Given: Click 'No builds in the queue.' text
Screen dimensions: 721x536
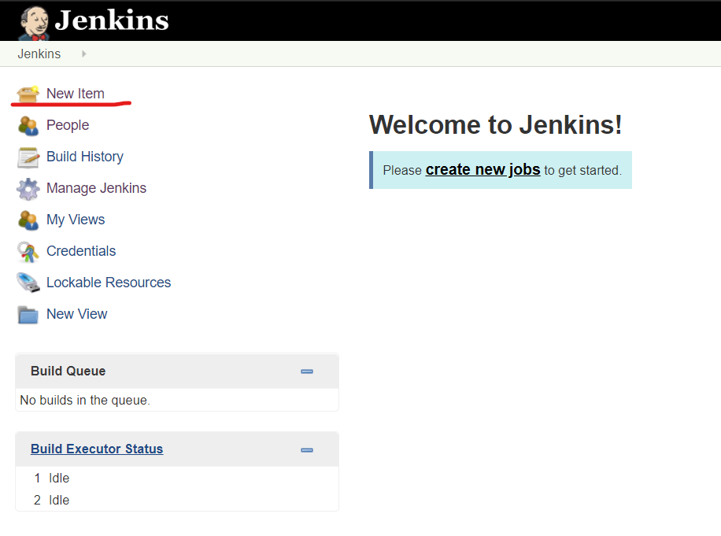Looking at the screenshot, I should point(85,400).
